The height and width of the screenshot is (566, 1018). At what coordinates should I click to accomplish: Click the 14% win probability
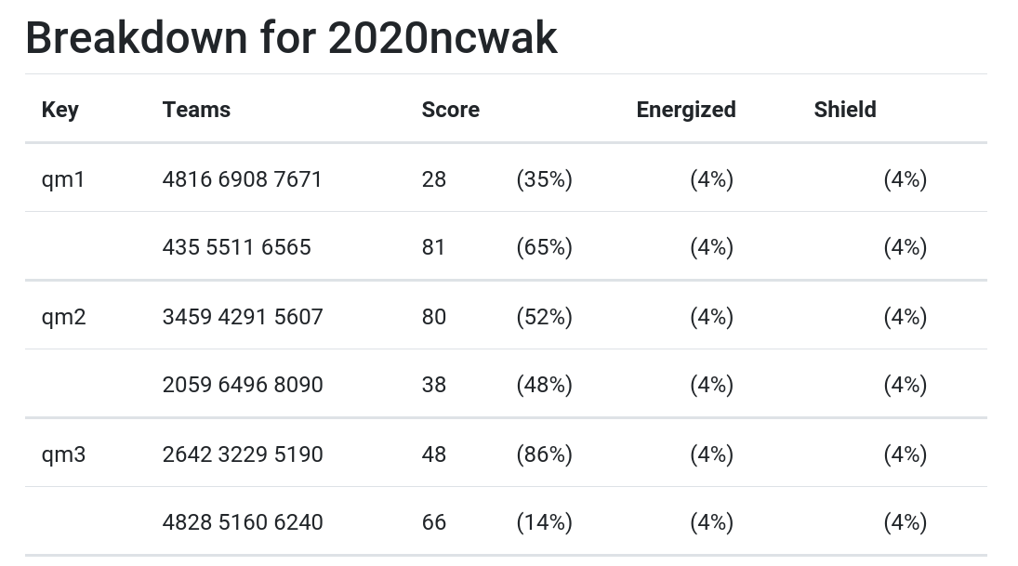click(544, 522)
